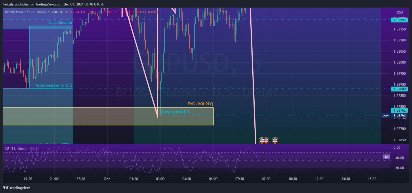The width and height of the screenshot is (412, 193).
Task: Click the 1.33150 price axis value
Action: [x=400, y=29]
